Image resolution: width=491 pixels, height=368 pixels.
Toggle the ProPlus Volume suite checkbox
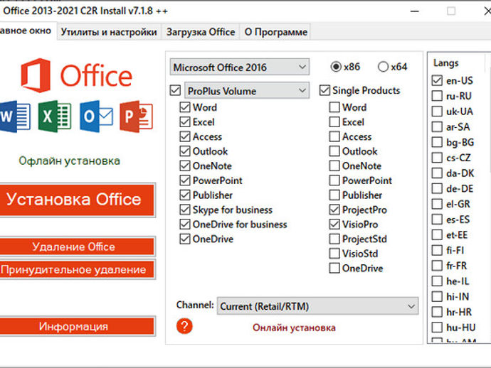[175, 91]
